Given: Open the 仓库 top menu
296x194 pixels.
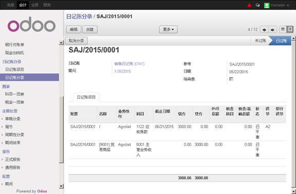Looking at the screenshot, I should (35, 5).
